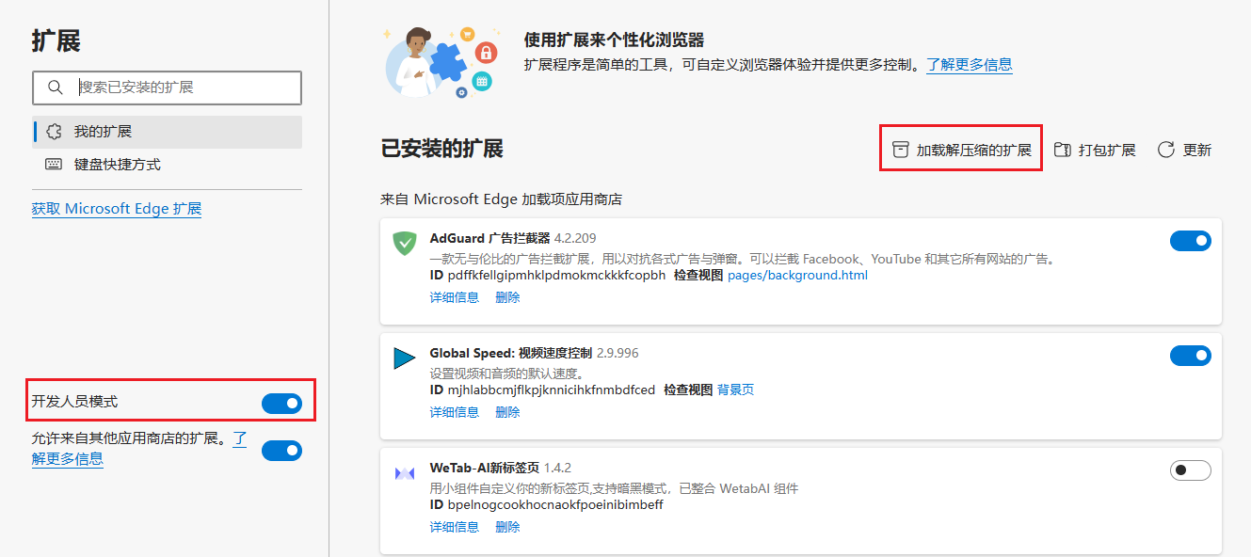Click the keyboard icon beside 键盘快捷方式
Screen dimensions: 1251x557
click(x=55, y=164)
